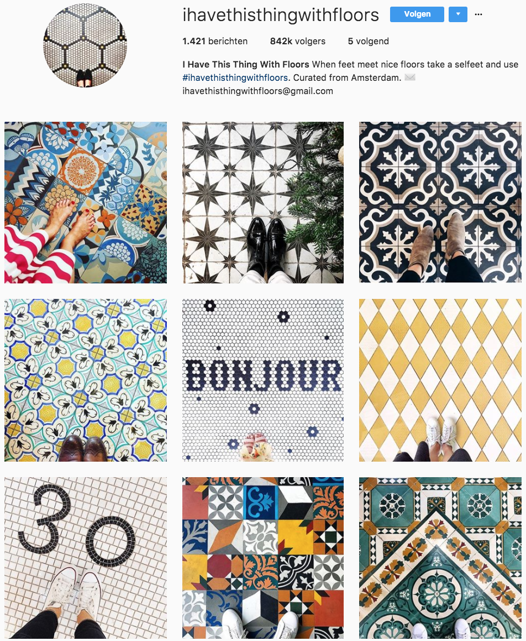This screenshot has width=526, height=641.
Task: Open the green geometric tile floor post
Action: 440,558
